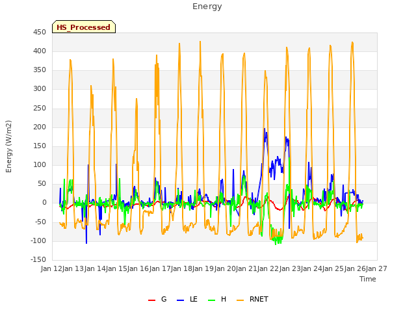The height and width of the screenshot is (312, 416).
Task: Toggle the H series legend entry
Action: tap(217, 299)
